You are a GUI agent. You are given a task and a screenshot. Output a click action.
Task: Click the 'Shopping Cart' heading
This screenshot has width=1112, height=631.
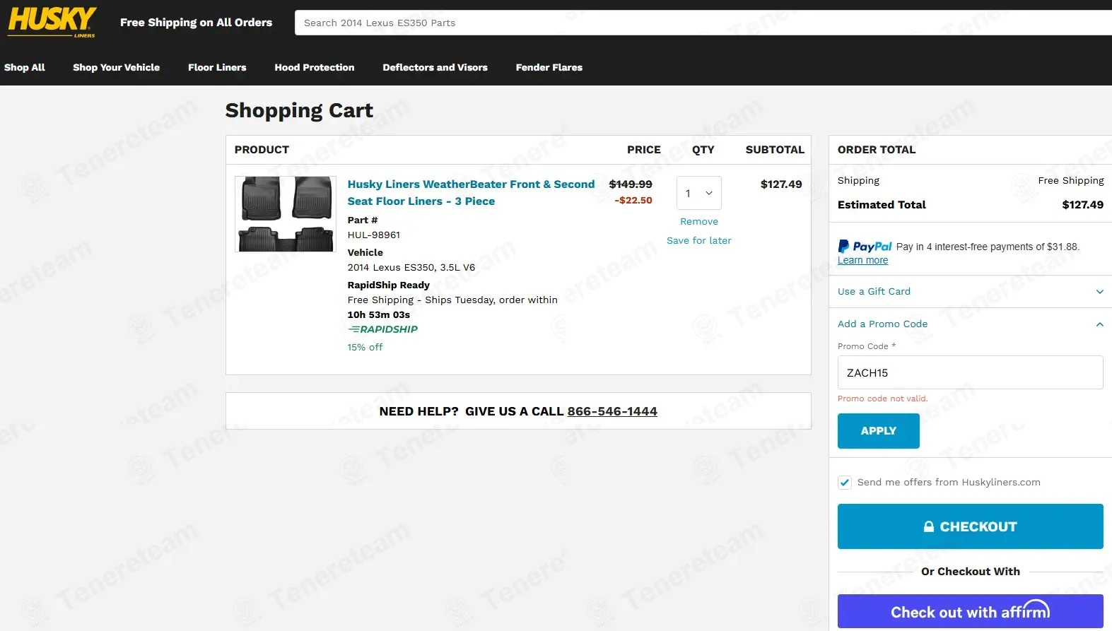coord(299,111)
